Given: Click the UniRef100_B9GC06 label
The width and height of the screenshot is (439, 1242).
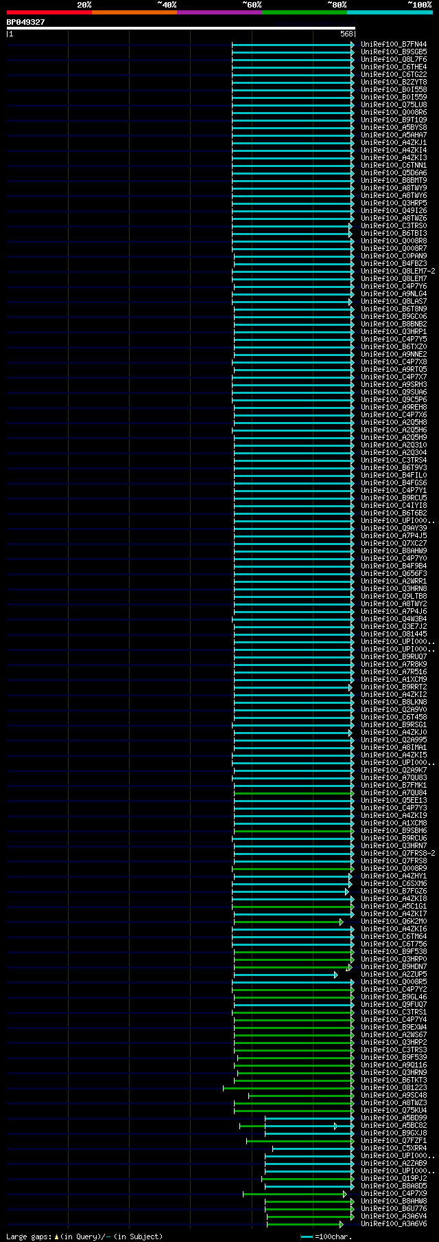Looking at the screenshot, I should point(394,317).
